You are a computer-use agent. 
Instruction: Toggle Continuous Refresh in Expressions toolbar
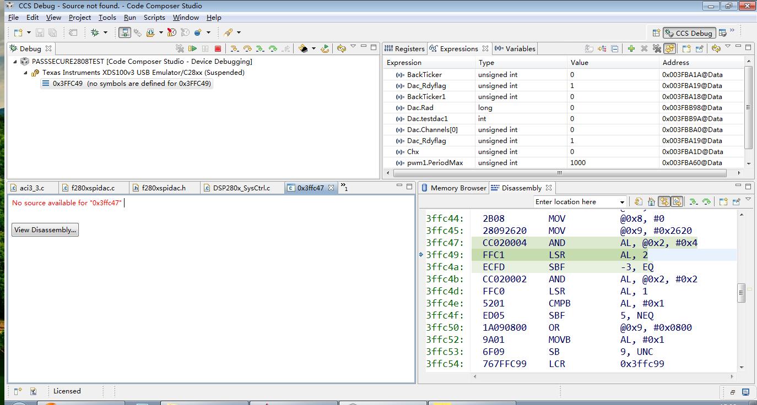670,48
